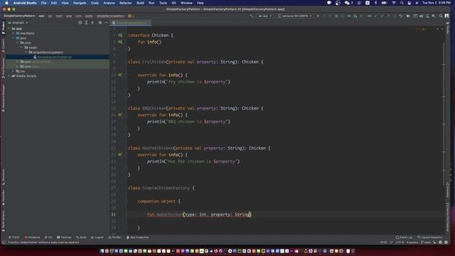Toggle the Emulator tool window stripe
The width and height of the screenshot is (455, 256).
(x=448, y=190)
